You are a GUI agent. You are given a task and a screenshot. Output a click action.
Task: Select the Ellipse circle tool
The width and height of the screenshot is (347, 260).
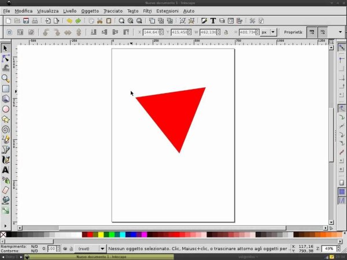[5, 109]
